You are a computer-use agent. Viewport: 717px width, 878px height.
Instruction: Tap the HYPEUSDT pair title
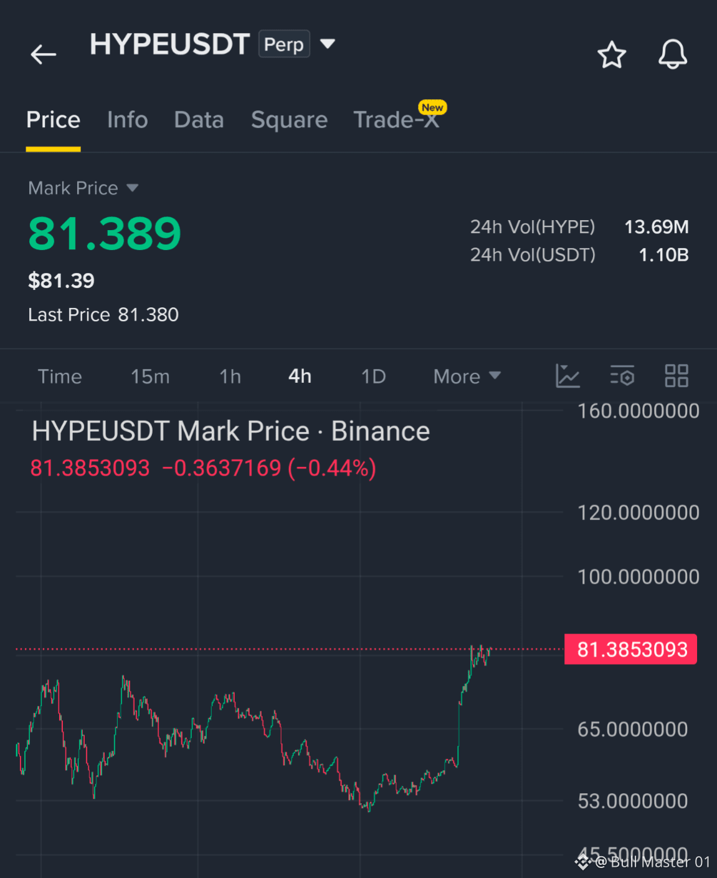[x=169, y=44]
